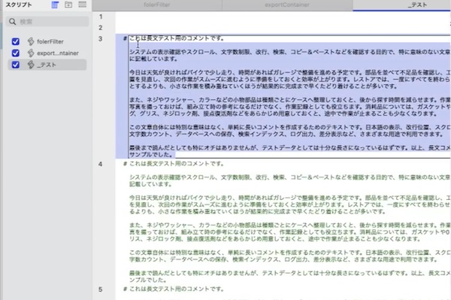Switch to the exportContainer tab
This screenshot has height=300, width=451.
click(x=287, y=5)
